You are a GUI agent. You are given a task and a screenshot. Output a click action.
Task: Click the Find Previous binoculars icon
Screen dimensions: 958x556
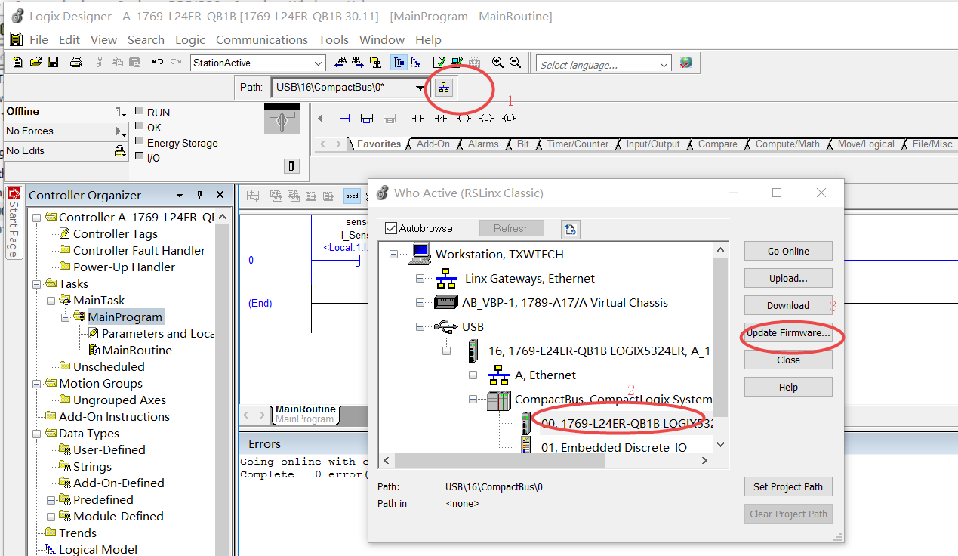tap(340, 63)
